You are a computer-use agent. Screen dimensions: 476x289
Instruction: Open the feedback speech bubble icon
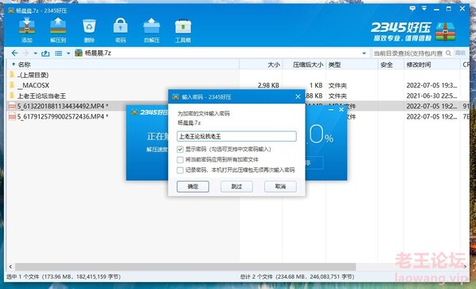click(x=412, y=9)
